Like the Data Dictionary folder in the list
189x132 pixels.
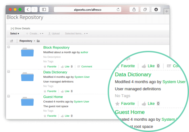(65, 91)
